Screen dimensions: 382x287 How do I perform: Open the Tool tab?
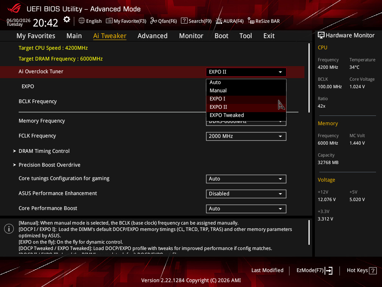click(x=245, y=36)
